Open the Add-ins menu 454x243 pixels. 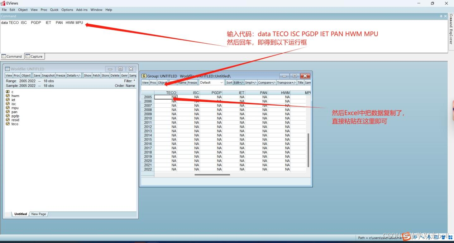[x=82, y=10]
